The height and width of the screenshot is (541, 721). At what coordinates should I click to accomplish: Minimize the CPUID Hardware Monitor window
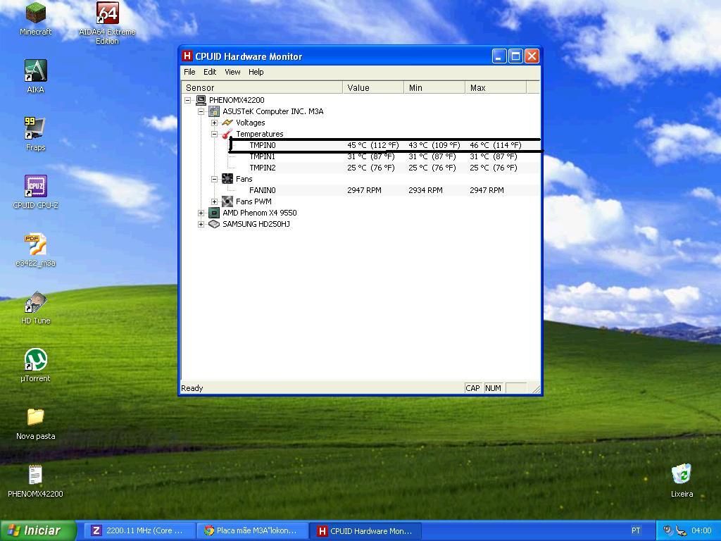click(499, 56)
